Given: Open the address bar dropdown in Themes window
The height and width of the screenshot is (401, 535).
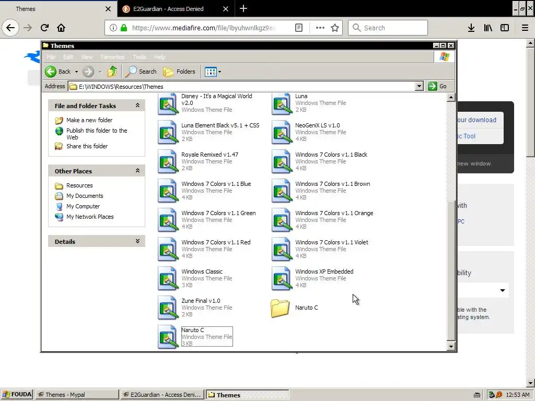Looking at the screenshot, I should pos(420,86).
